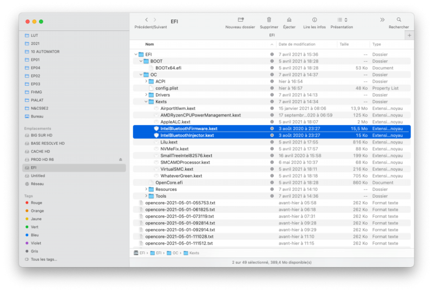Open Tous les tags…

click(x=41, y=259)
